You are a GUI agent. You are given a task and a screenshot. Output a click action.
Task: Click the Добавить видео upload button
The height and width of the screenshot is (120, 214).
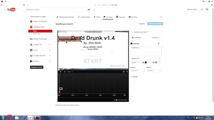point(192,10)
